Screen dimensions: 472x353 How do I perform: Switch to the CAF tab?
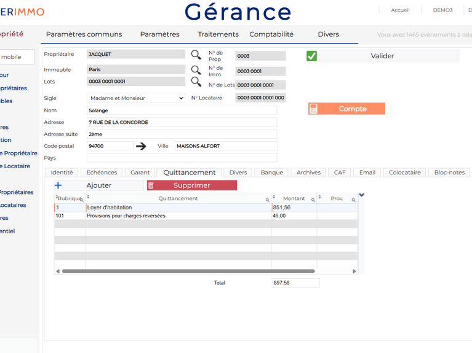340,173
